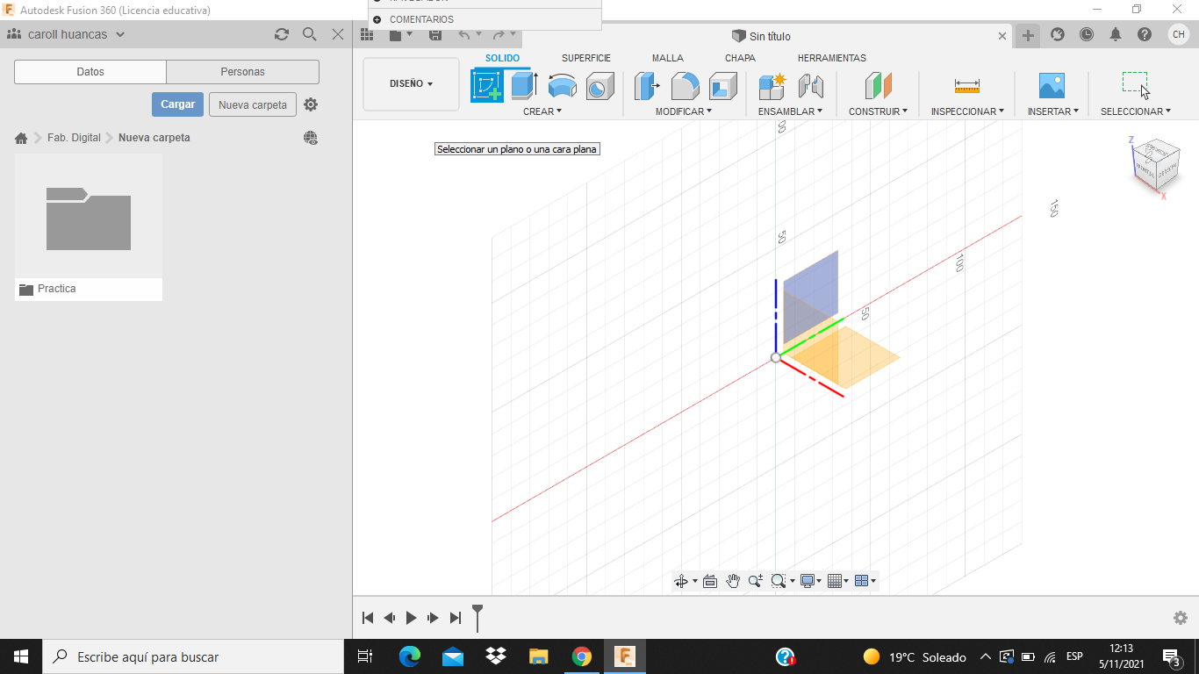Switch to the SUPERFICIE tab
Screen dimensions: 1199x674
pyautogui.click(x=586, y=58)
